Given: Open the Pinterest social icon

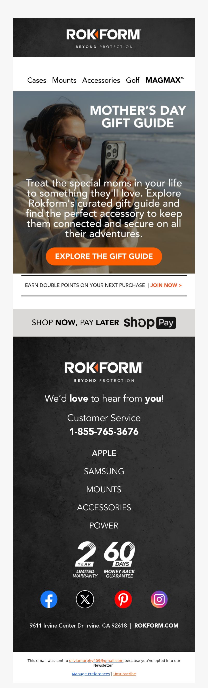Looking at the screenshot, I should (123, 599).
